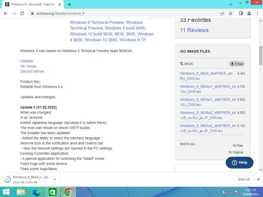Click the 5 files download button
Viewport: 263px width, 197px height.
tap(237, 64)
